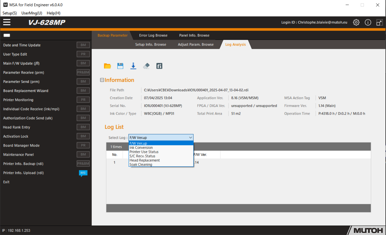Choose Ink Conversion from log list

(161, 148)
